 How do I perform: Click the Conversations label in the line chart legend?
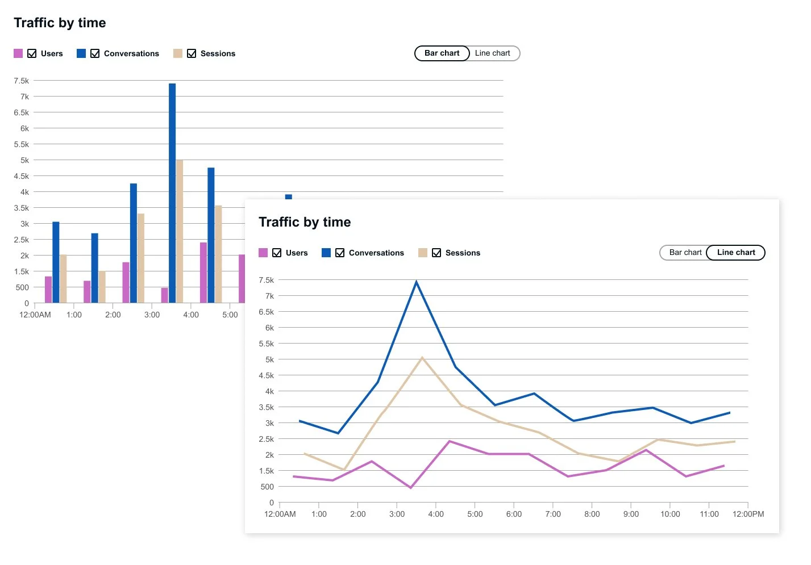(x=376, y=253)
